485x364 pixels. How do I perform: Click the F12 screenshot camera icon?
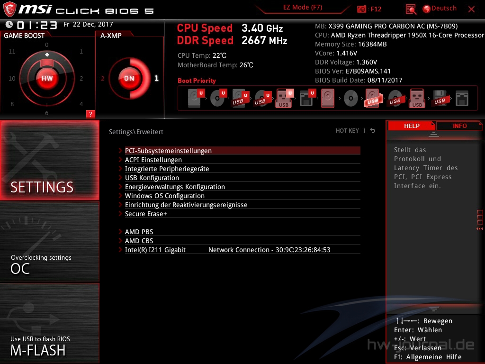pos(362,9)
